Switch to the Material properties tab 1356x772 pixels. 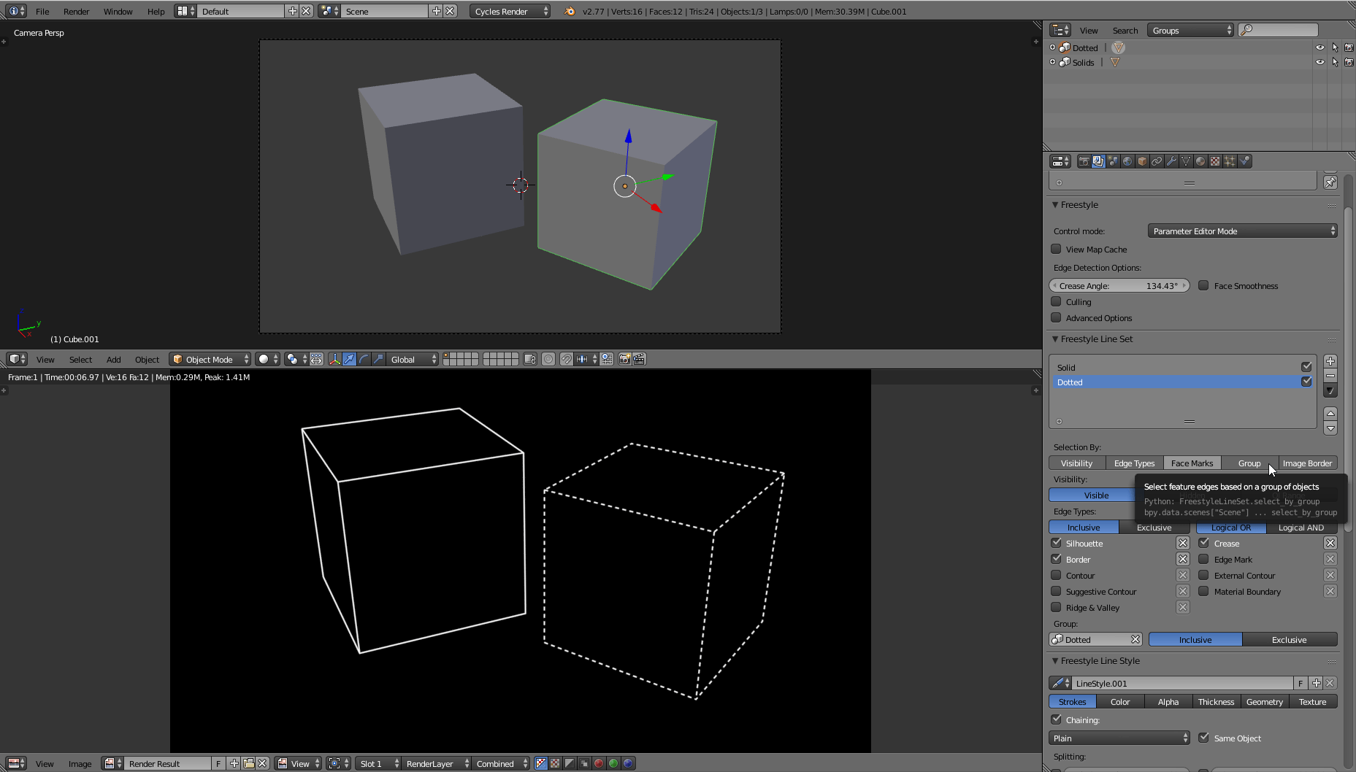point(1201,161)
